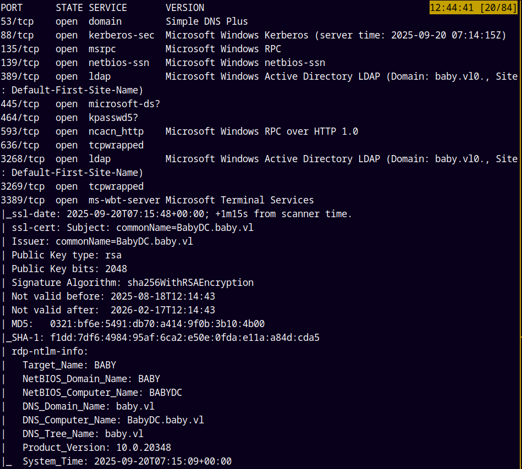Image resolution: width=522 pixels, height=469 pixels.
Task: Click the VERSION column header
Action: click(185, 8)
